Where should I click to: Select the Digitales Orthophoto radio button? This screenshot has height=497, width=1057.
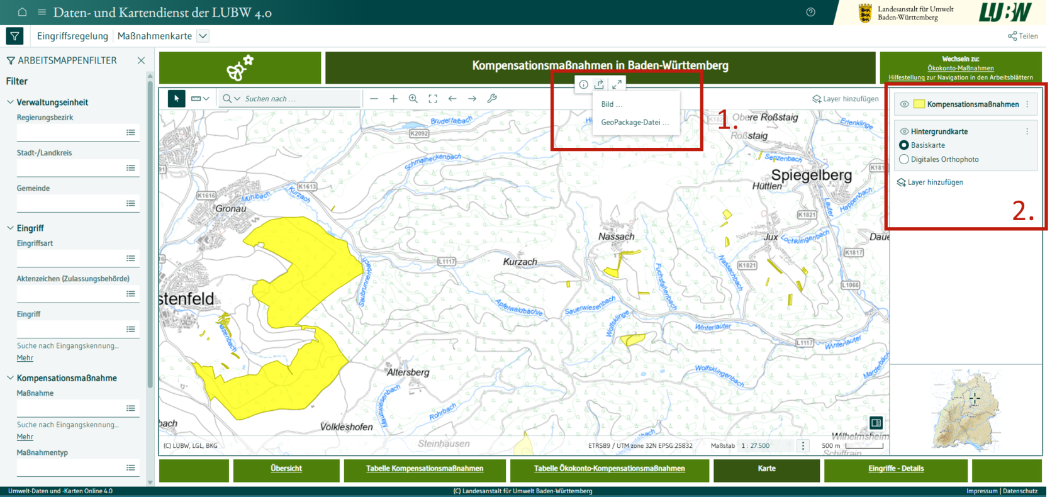[x=904, y=159]
